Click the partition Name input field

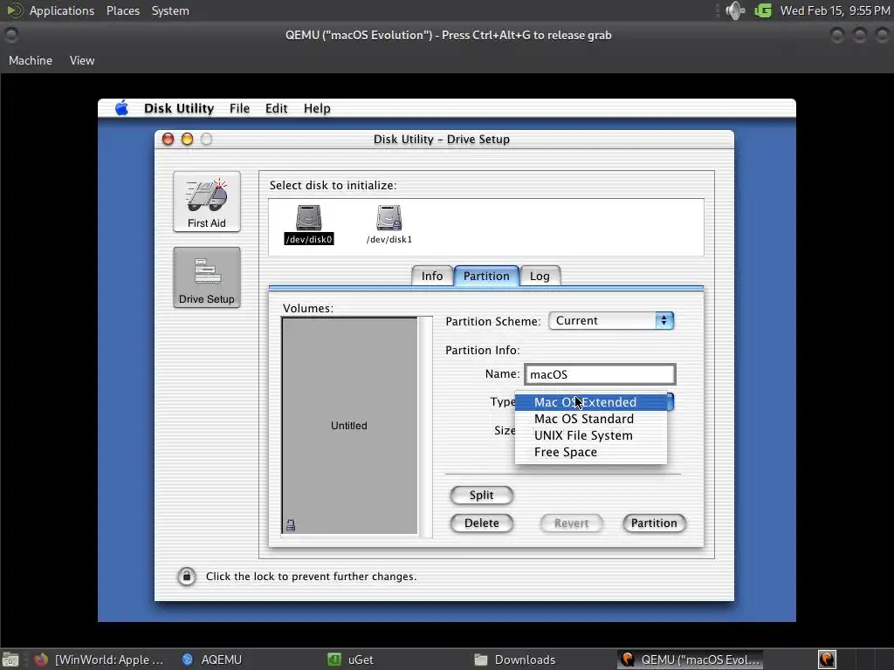pyautogui.click(x=600, y=374)
